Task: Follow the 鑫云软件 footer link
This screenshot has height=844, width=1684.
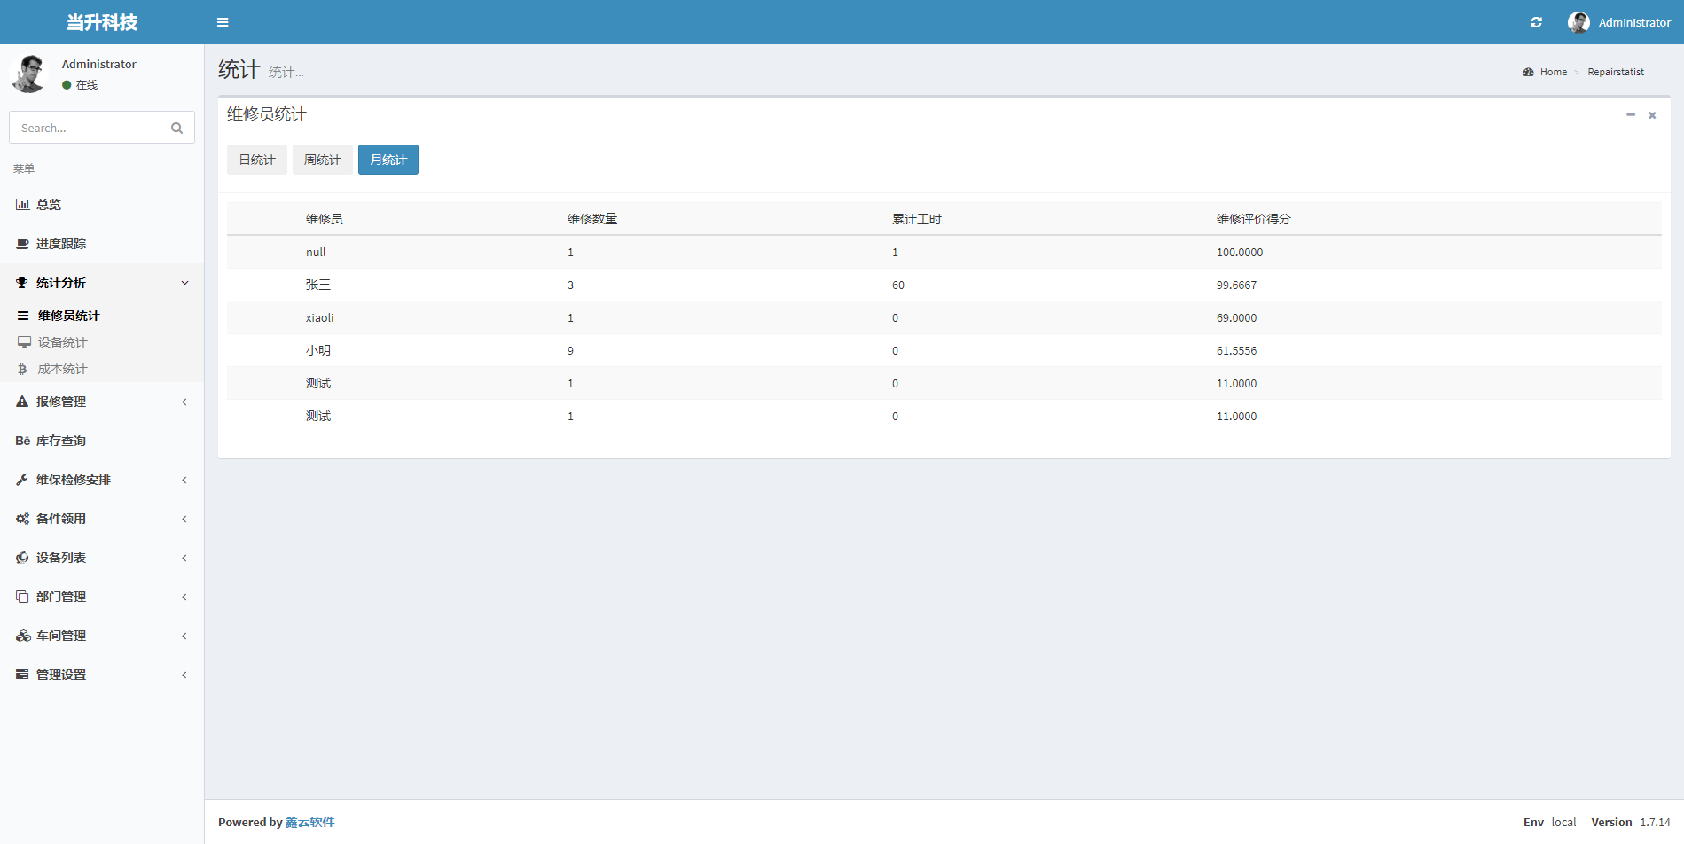Action: pyautogui.click(x=309, y=822)
